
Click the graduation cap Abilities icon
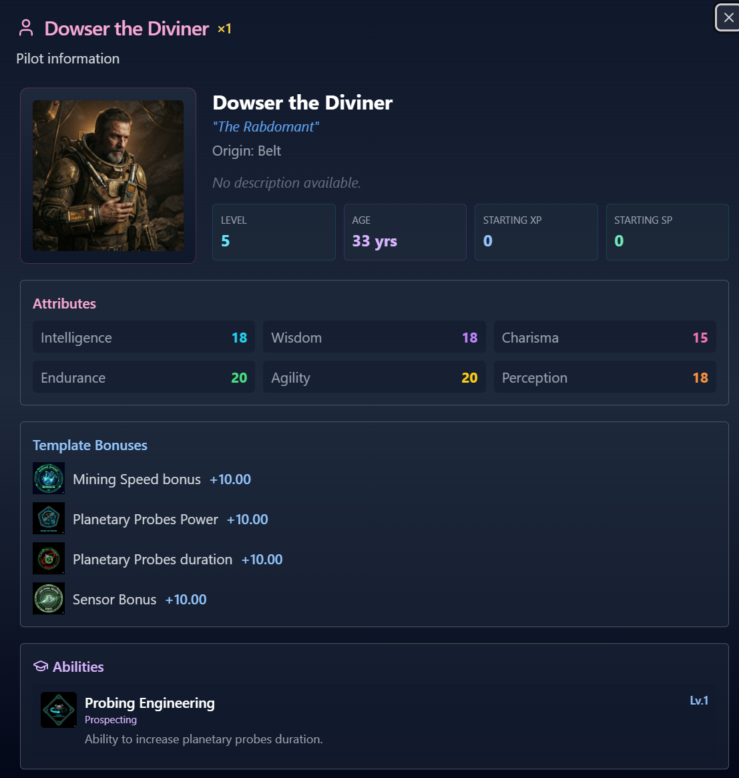pos(41,666)
